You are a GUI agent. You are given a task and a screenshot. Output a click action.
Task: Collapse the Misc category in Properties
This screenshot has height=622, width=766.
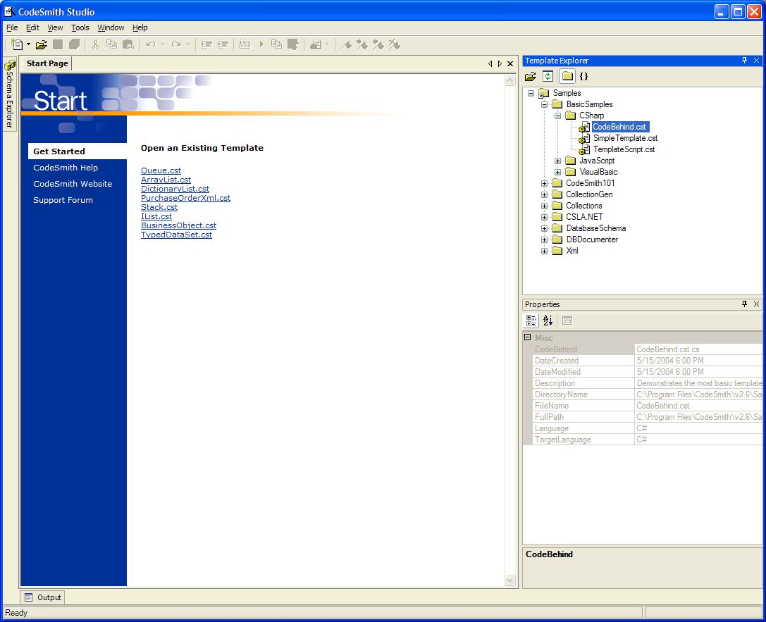pos(528,337)
